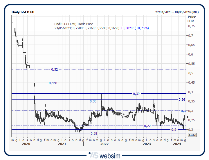Click the 0,39 horizontal line label

pos(136,94)
